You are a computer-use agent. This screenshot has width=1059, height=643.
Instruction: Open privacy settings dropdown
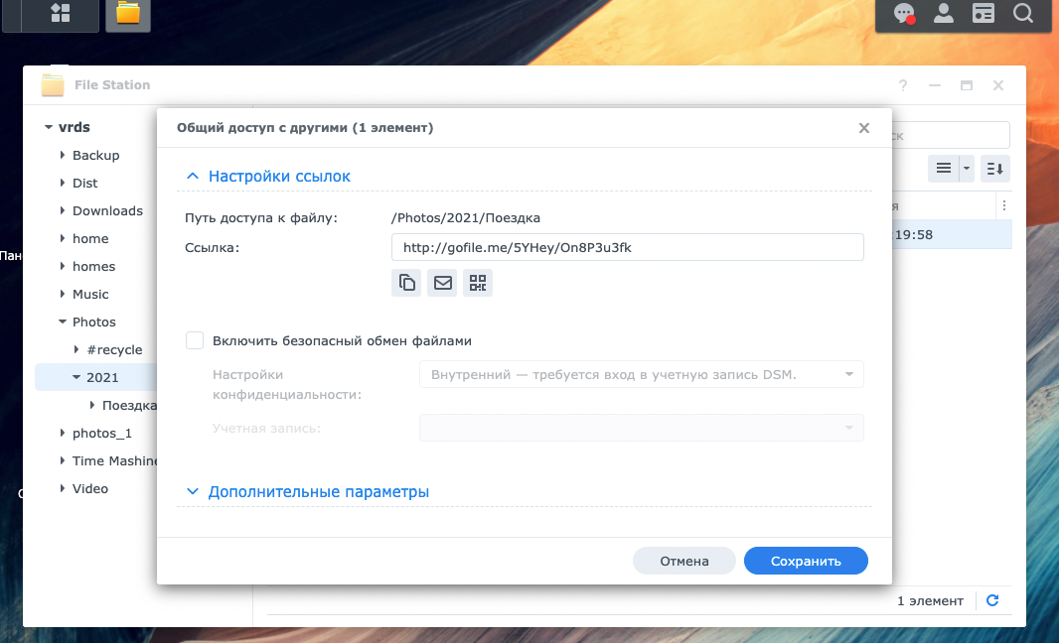click(x=641, y=374)
